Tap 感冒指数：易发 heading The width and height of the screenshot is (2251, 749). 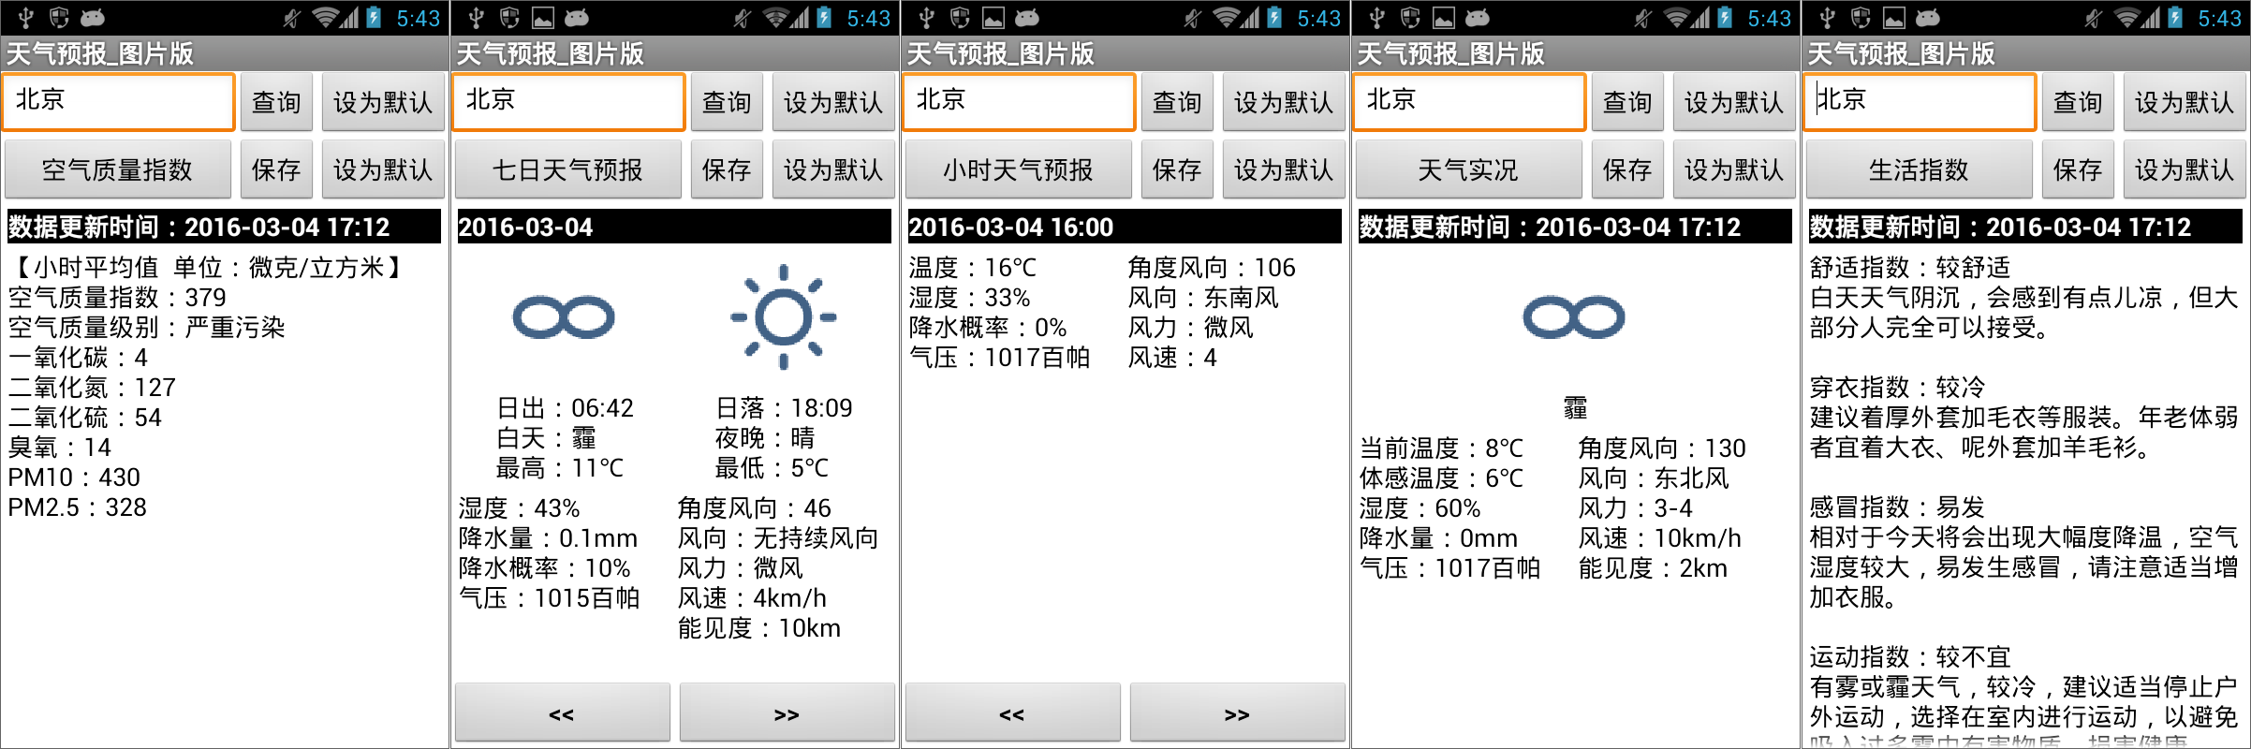point(1897,507)
